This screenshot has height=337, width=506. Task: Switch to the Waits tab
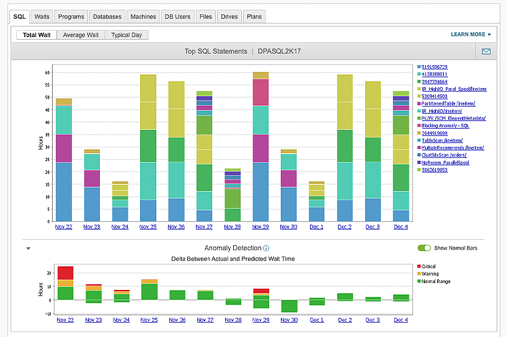(43, 17)
